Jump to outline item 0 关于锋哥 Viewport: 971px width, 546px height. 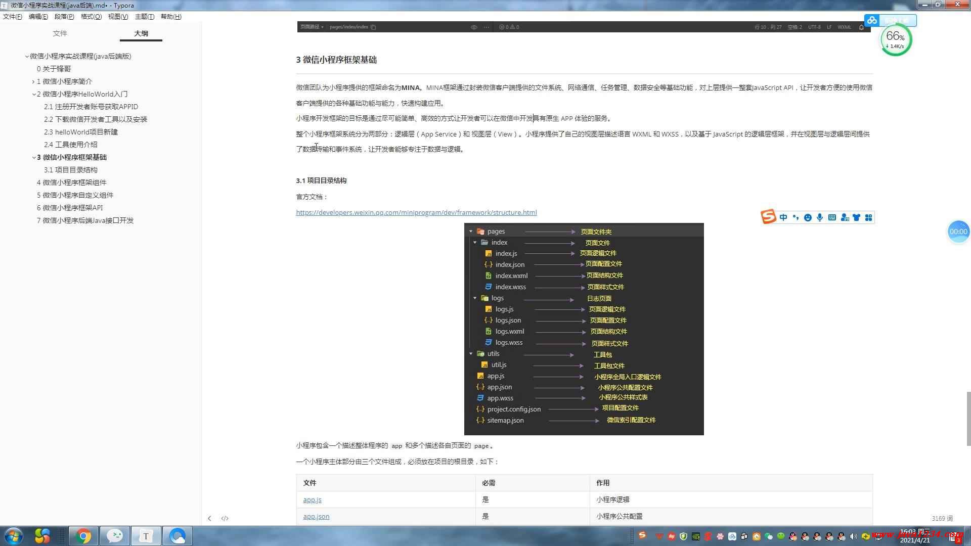point(54,69)
